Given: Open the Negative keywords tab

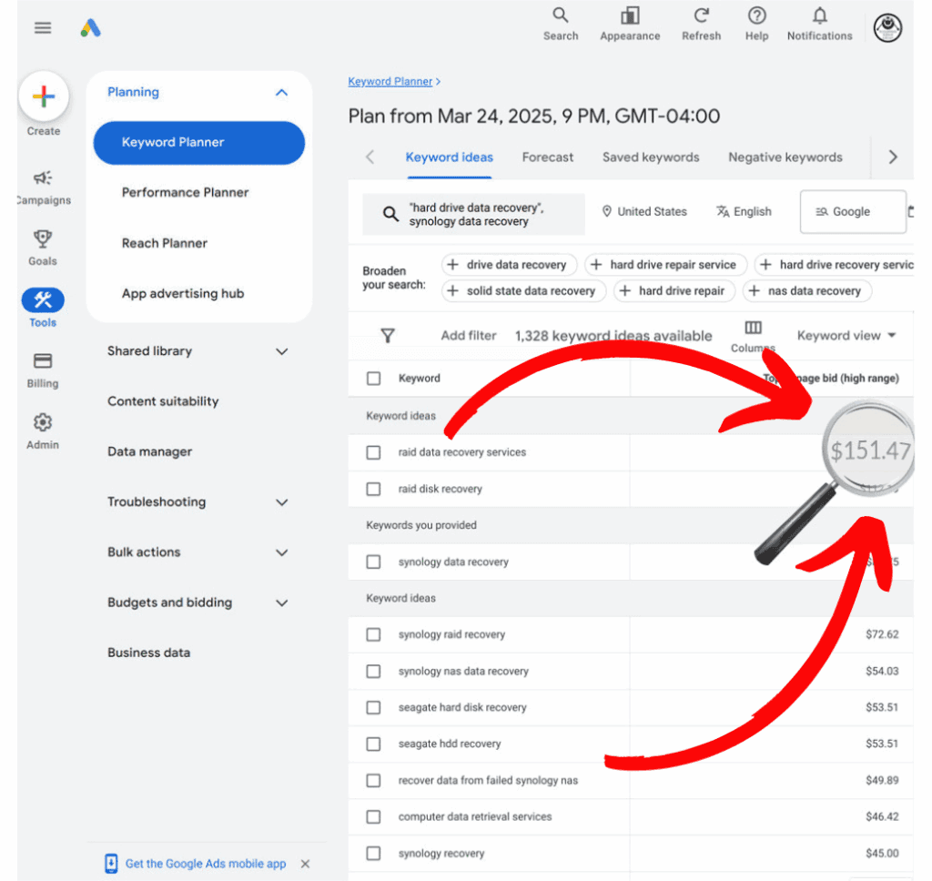Looking at the screenshot, I should coord(785,157).
